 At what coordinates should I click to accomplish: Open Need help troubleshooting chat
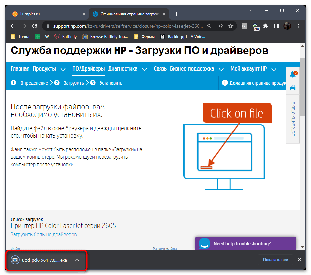246,244
